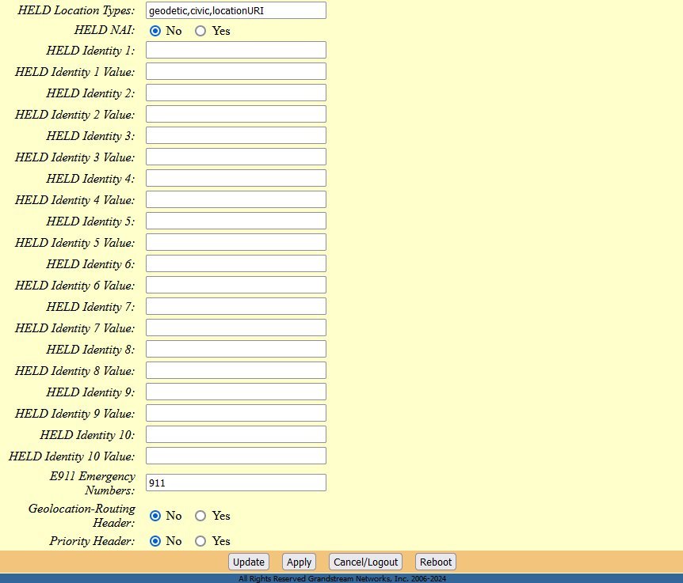Click the Apply button

point(299,562)
